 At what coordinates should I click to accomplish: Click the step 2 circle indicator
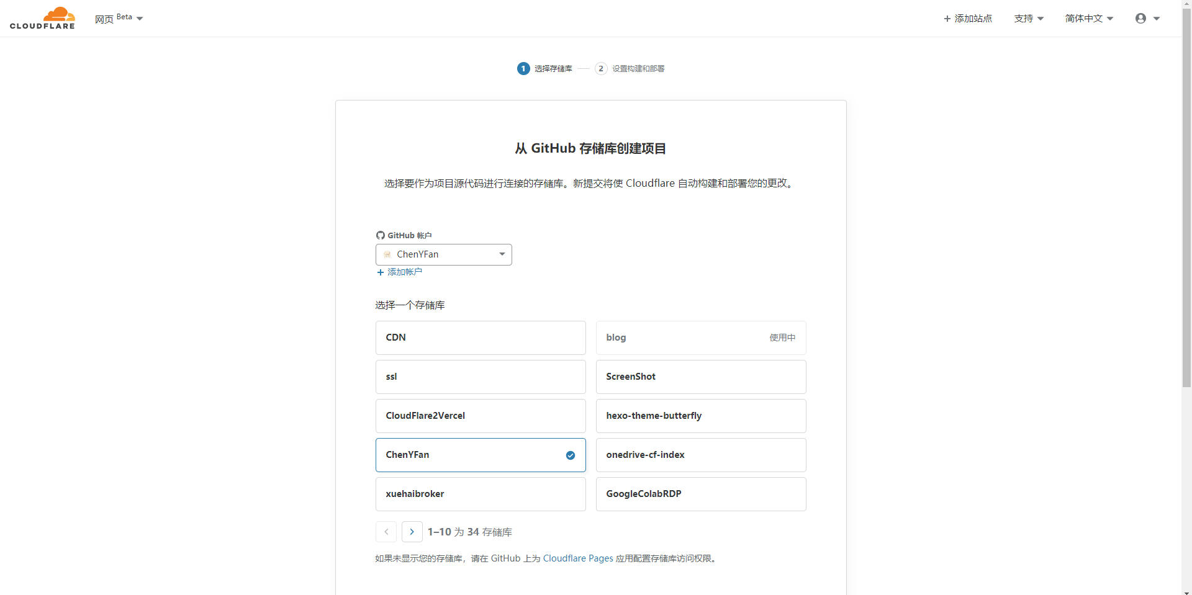(600, 68)
